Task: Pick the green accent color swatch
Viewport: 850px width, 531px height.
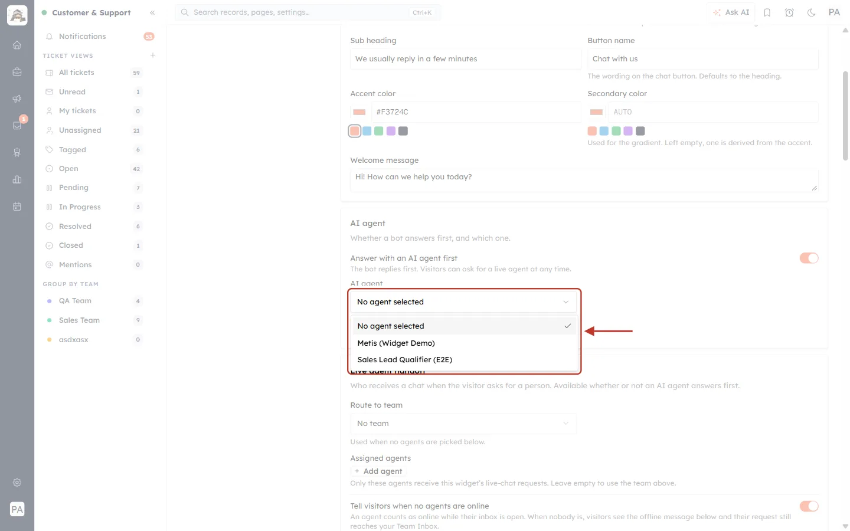Action: [x=379, y=131]
